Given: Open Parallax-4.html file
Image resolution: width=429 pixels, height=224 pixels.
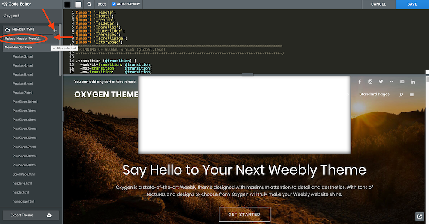Looking at the screenshot, I should coord(23,66).
